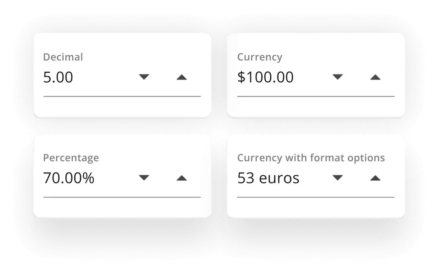Click the underline beneath the Currency value
Viewport: 438px width, 273px height.
pos(316,95)
